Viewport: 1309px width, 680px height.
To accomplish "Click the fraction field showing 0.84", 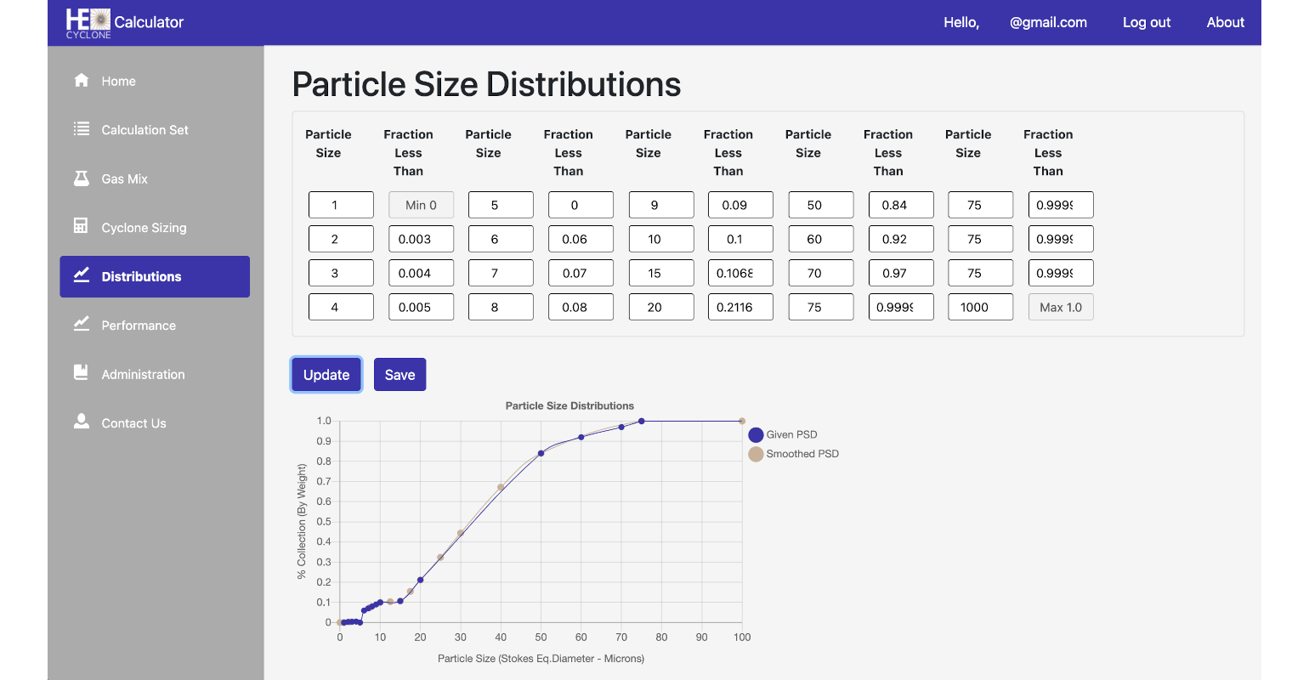I will tap(900, 205).
